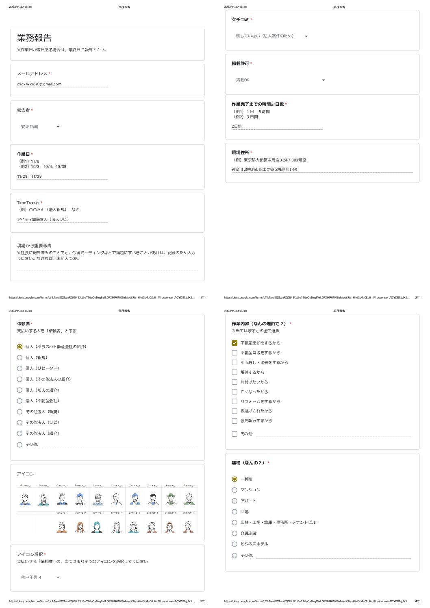Image resolution: width=430 pixels, height=608 pixels.
Task: Choose the teal bob-haired woman avatar
Action: point(97,527)
